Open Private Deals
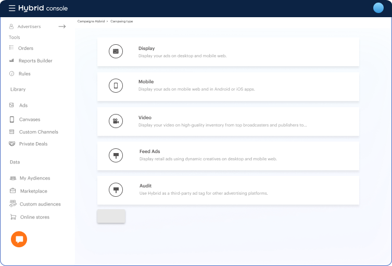Screen dimensions: 392x266 [33, 144]
